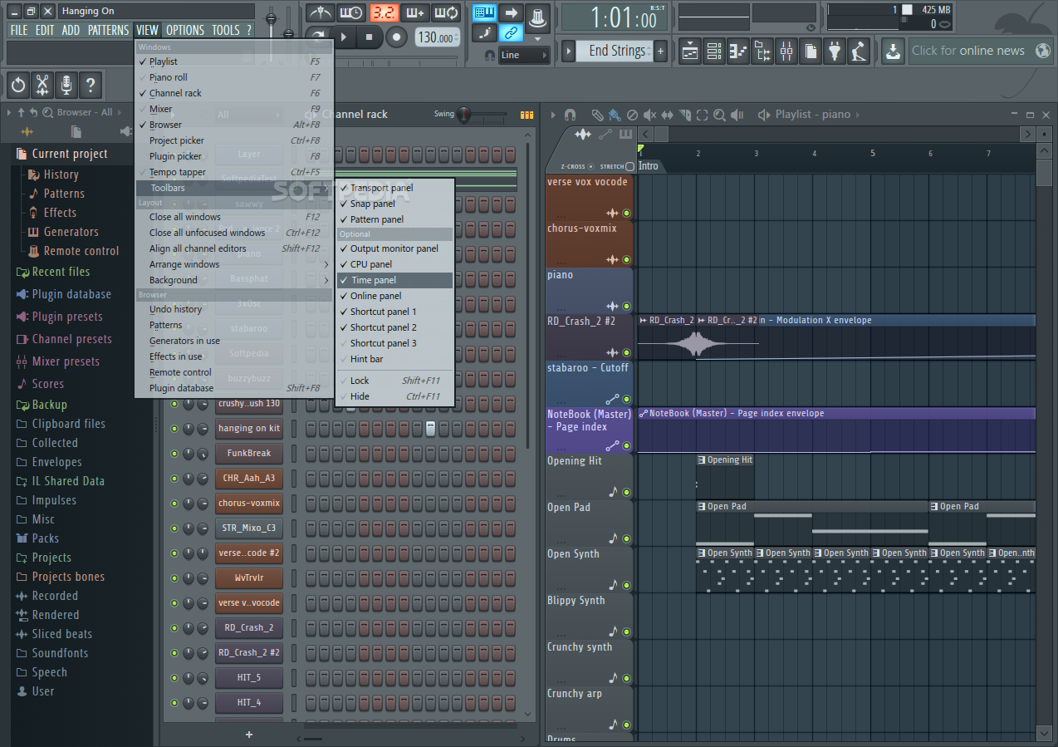Click the hanging on kit channel button
1058x747 pixels.
pyautogui.click(x=249, y=429)
